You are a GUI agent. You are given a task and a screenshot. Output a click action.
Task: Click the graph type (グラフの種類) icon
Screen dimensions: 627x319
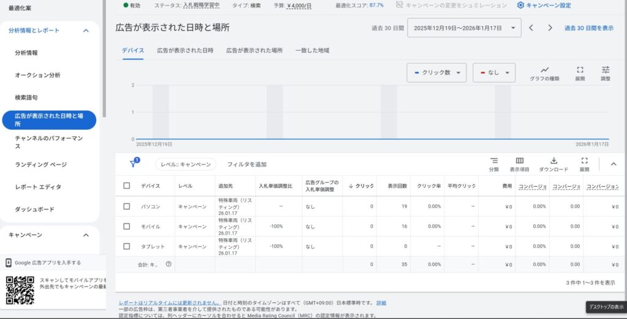(544, 70)
